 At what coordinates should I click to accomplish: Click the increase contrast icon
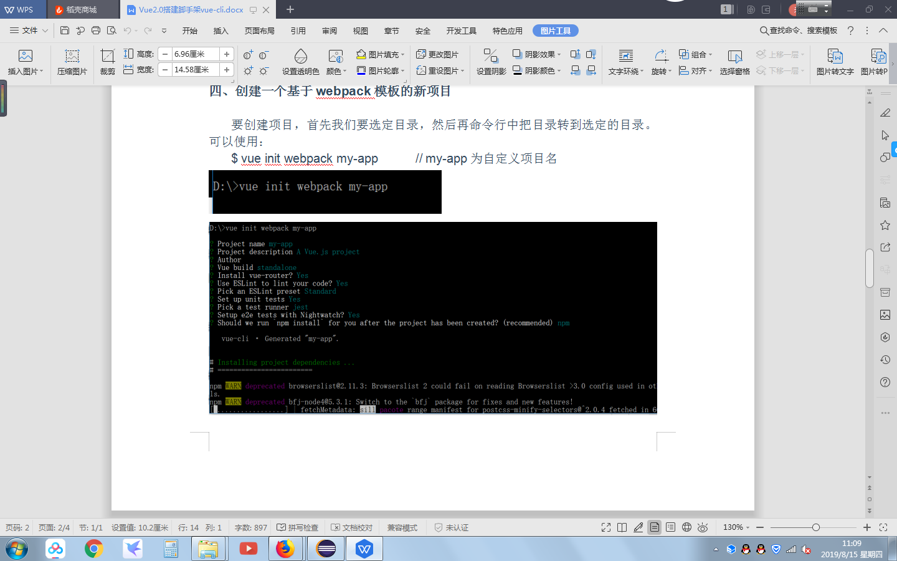[248, 55]
